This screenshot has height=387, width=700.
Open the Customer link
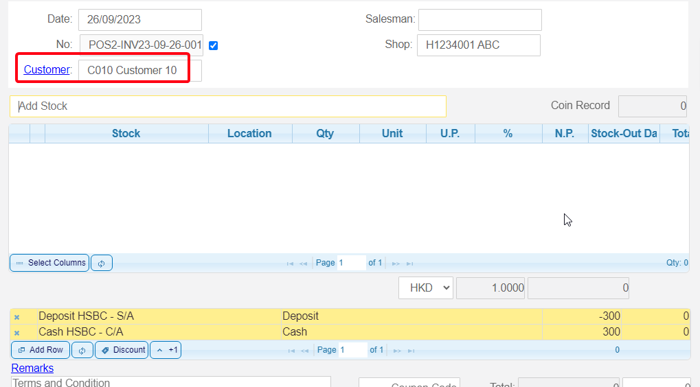47,70
